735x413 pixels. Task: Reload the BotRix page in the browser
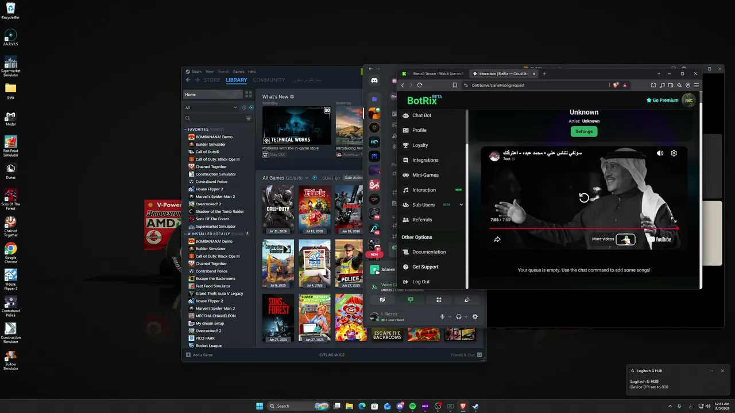(x=420, y=85)
